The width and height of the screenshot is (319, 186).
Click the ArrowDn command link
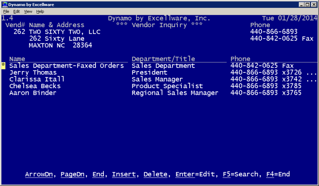pyautogui.click(x=39, y=174)
